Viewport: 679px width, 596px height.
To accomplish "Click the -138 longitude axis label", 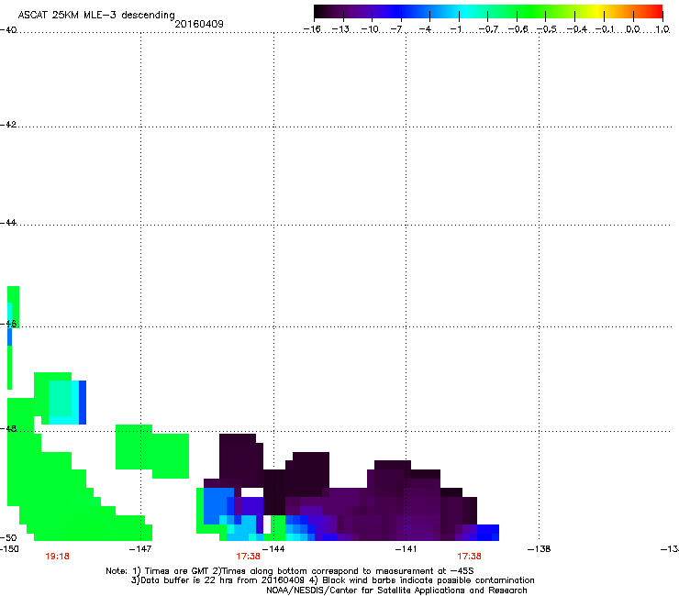I will 540,549.
